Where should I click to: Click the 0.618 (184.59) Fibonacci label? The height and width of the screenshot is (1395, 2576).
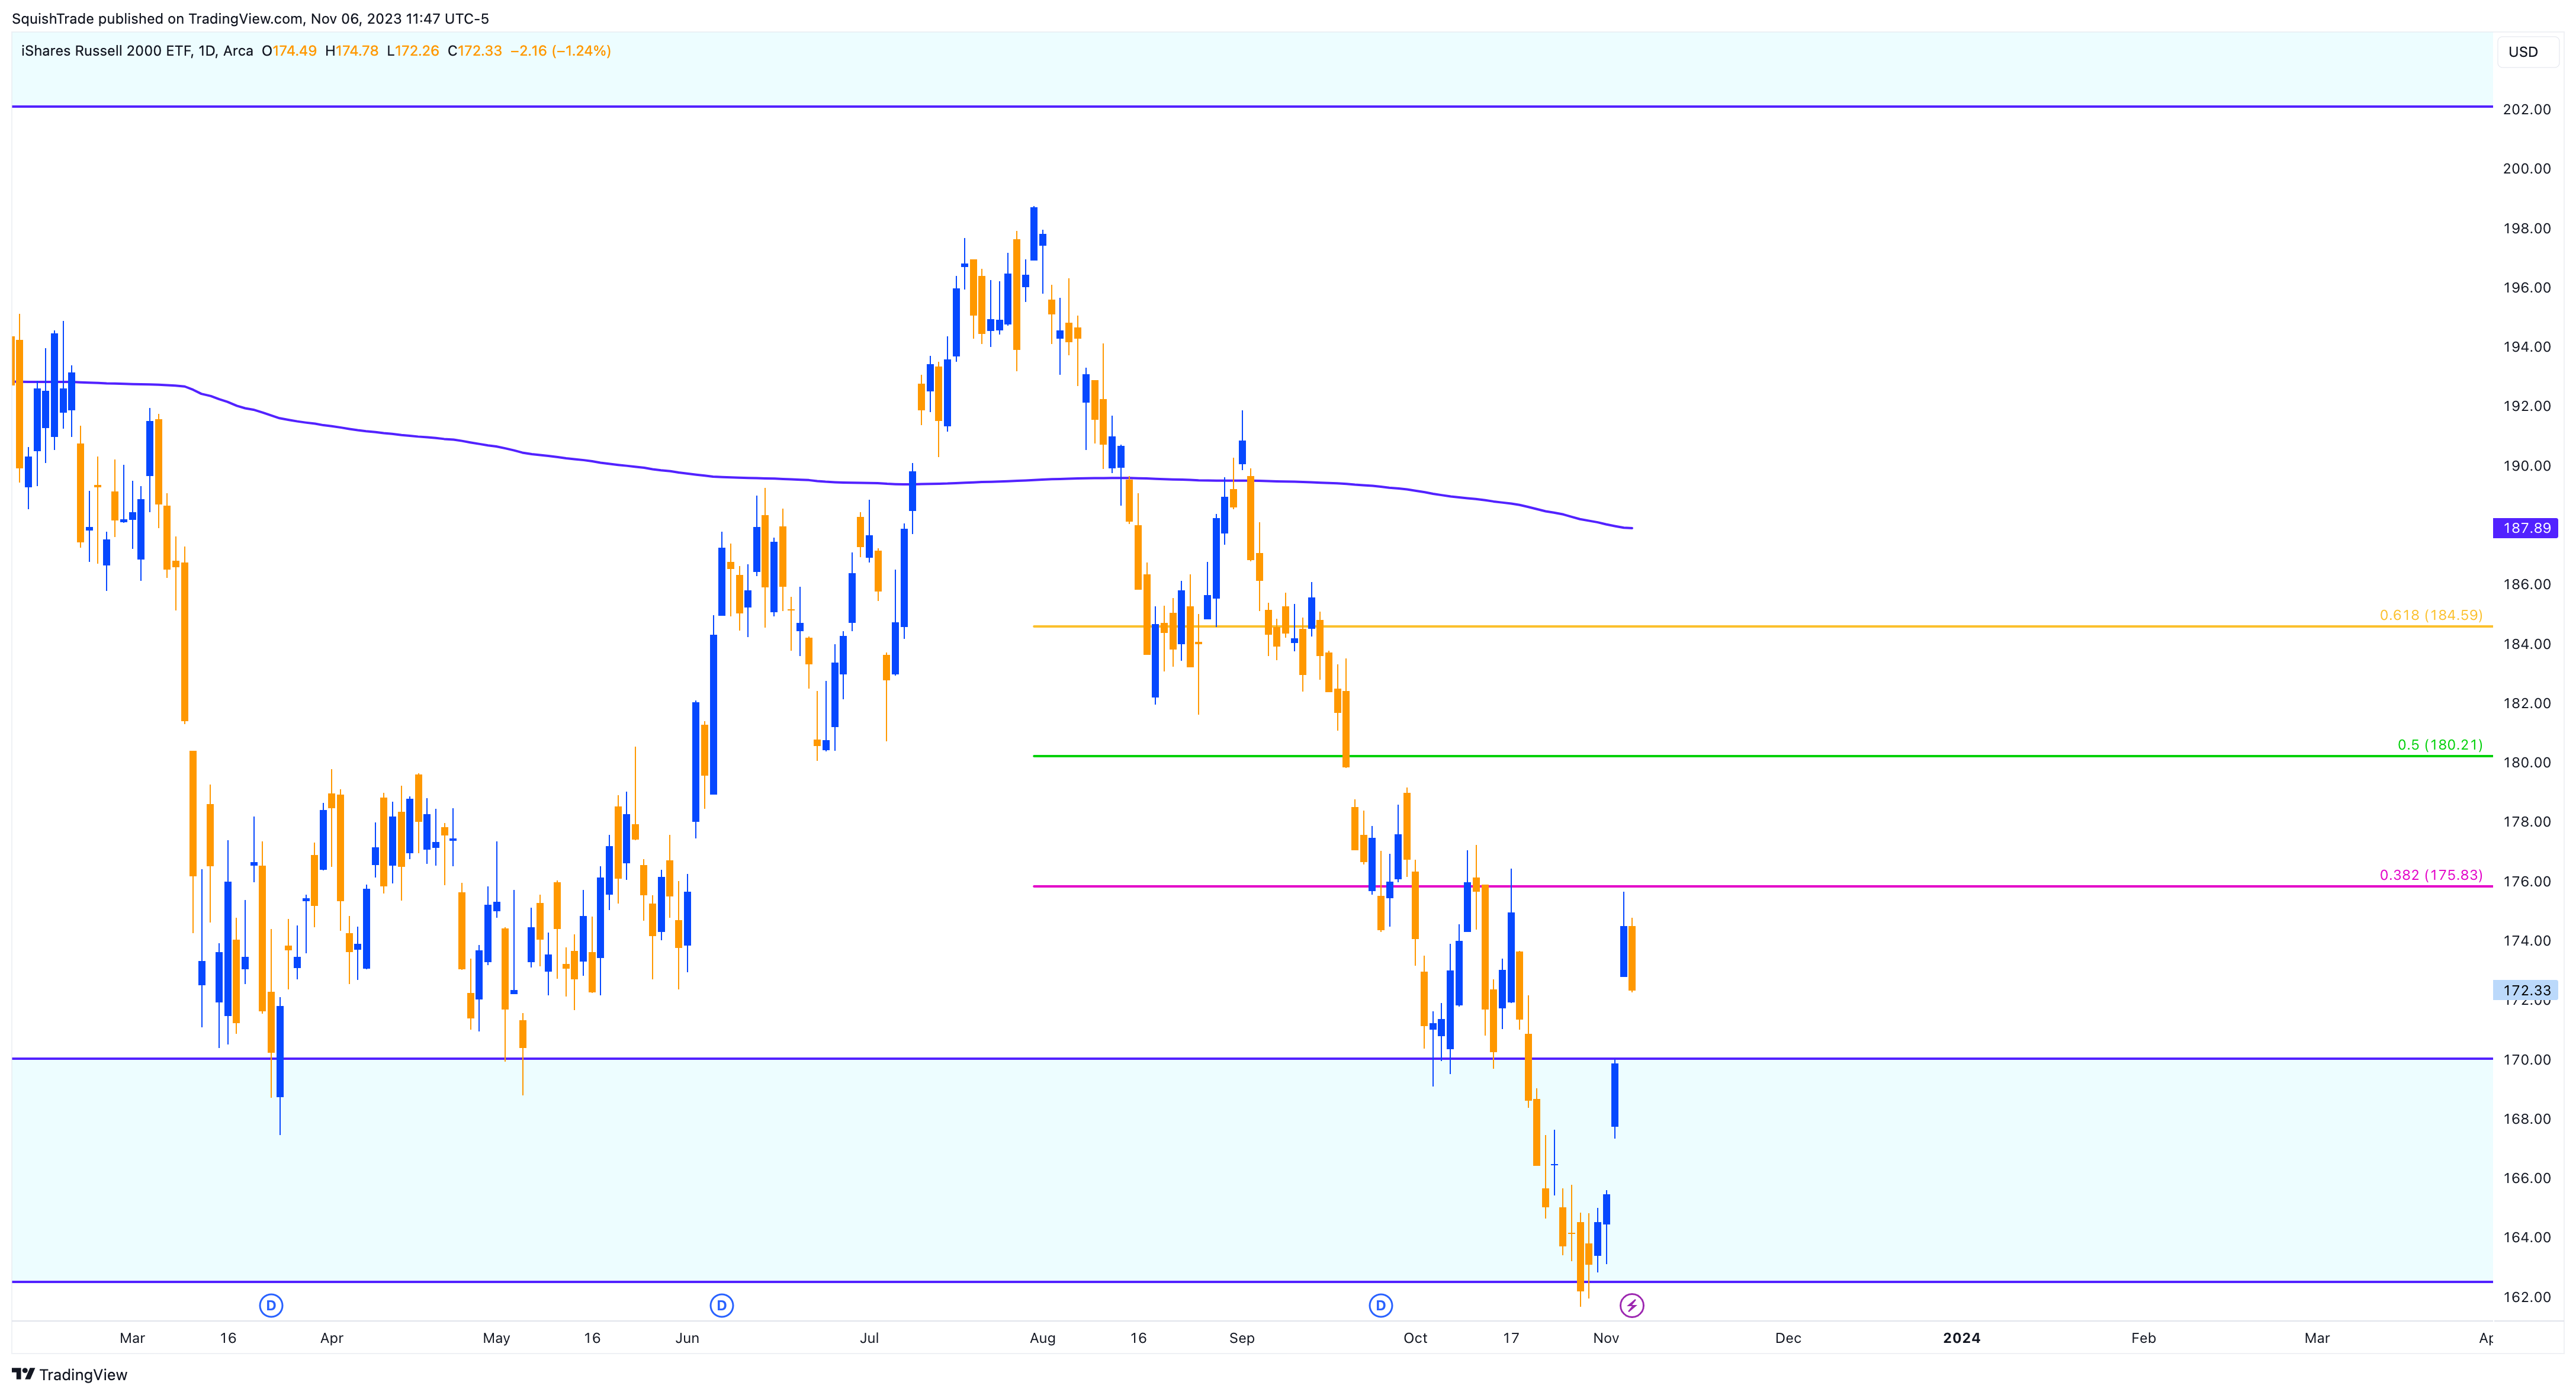(2431, 615)
